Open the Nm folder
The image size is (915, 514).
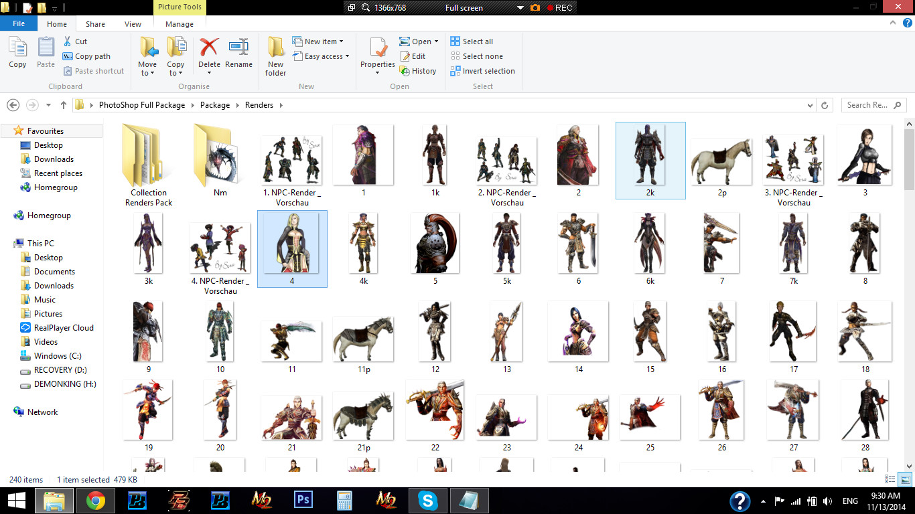220,161
